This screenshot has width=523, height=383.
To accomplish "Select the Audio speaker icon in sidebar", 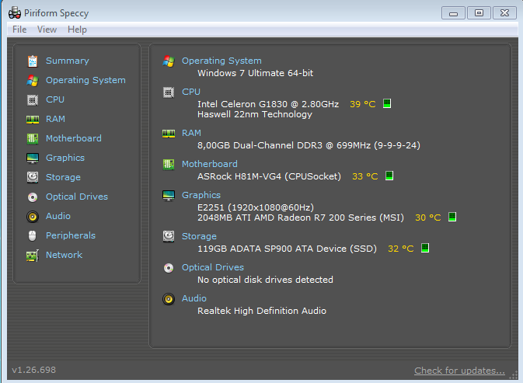I will coord(33,217).
